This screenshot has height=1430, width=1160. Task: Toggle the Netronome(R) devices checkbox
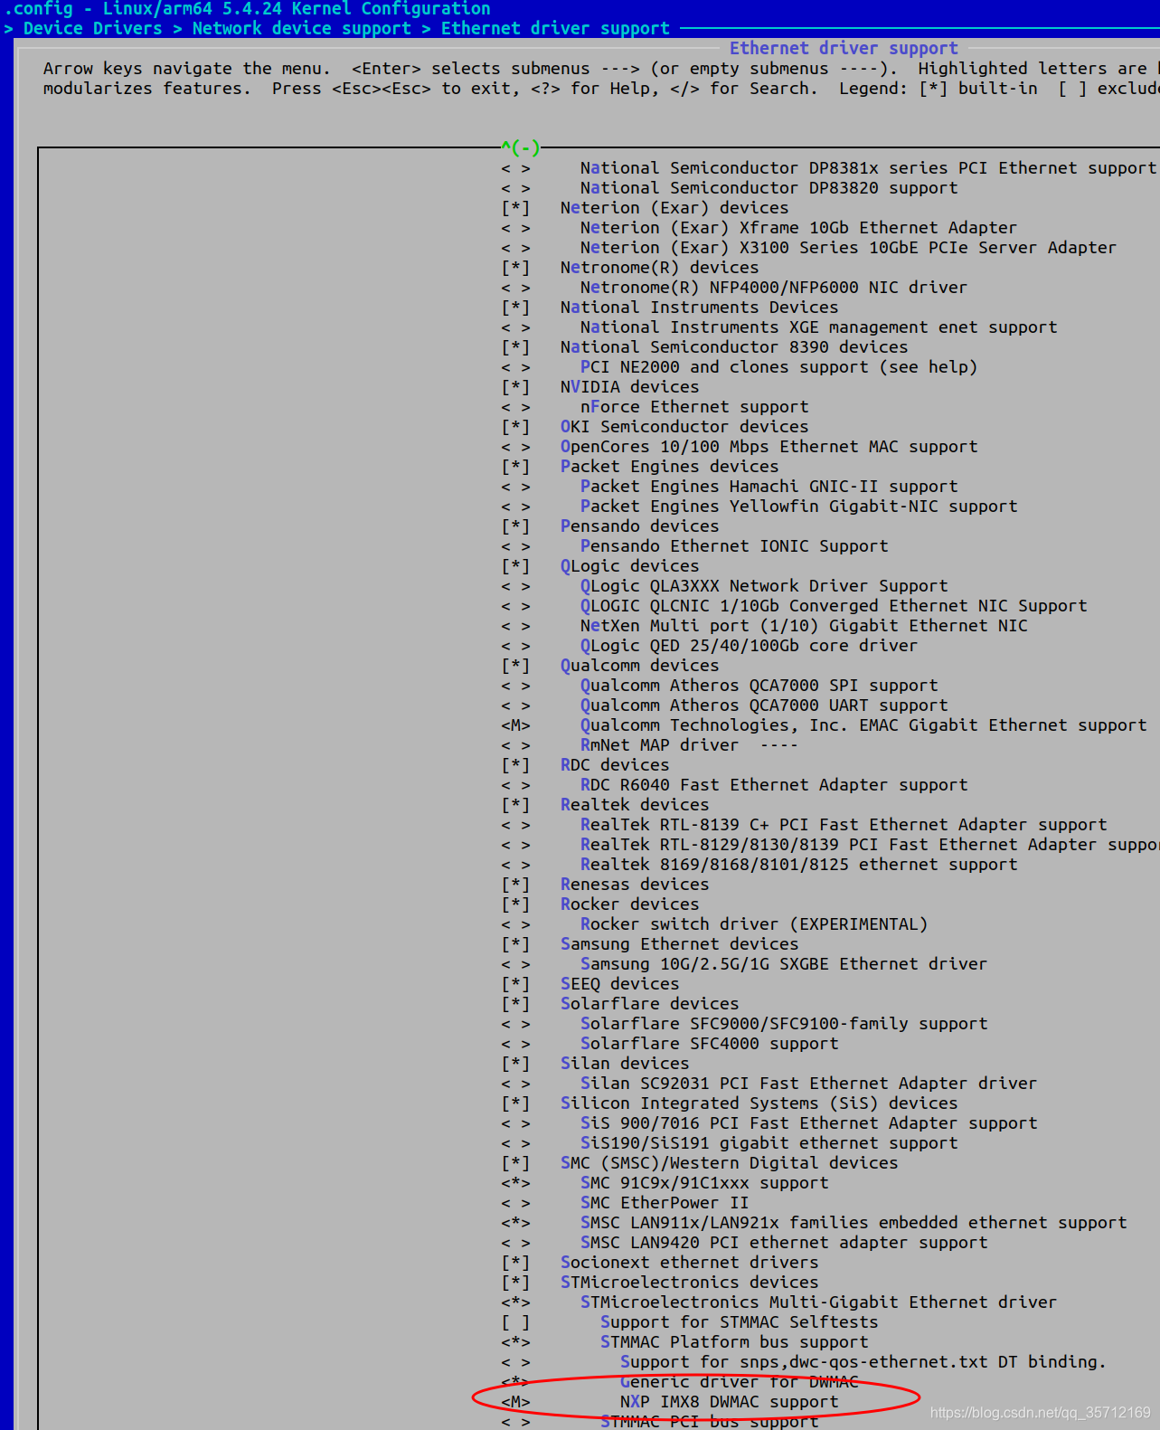click(x=516, y=268)
